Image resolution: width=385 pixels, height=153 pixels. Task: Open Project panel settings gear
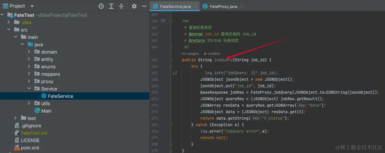click(x=134, y=6)
